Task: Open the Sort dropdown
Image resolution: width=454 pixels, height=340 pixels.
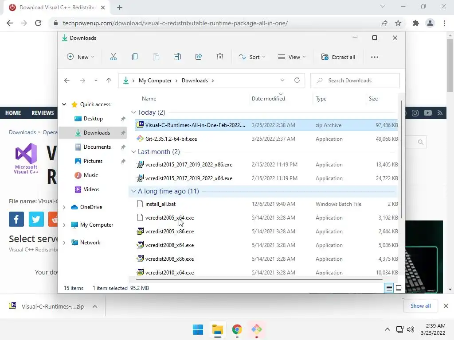Action: coord(252,57)
